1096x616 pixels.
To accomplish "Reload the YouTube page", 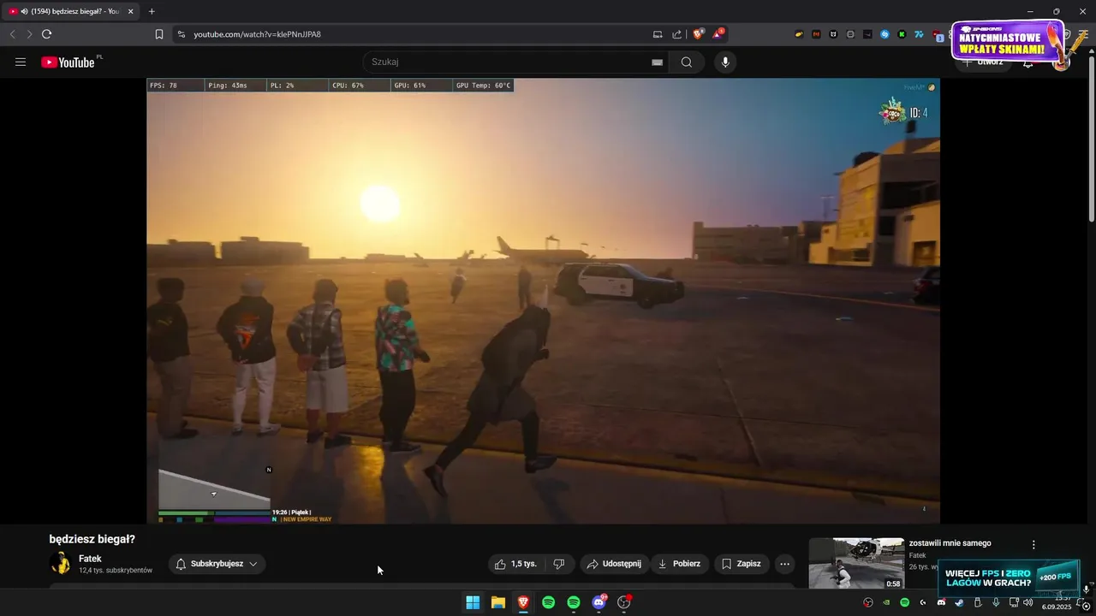I will [x=47, y=34].
